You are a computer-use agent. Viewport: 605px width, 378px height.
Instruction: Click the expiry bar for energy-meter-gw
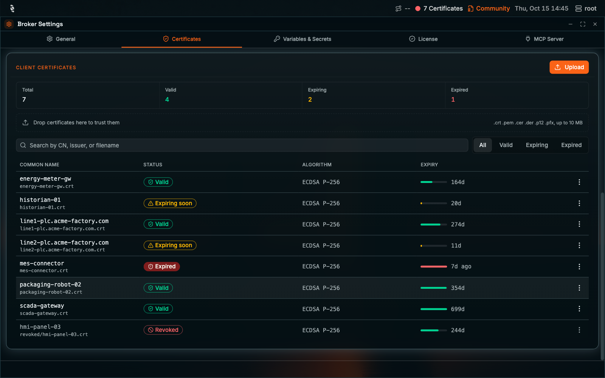(434, 182)
